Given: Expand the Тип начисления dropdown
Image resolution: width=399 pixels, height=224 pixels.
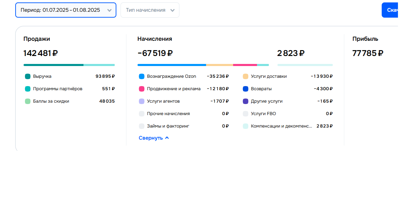Looking at the screenshot, I should [150, 10].
